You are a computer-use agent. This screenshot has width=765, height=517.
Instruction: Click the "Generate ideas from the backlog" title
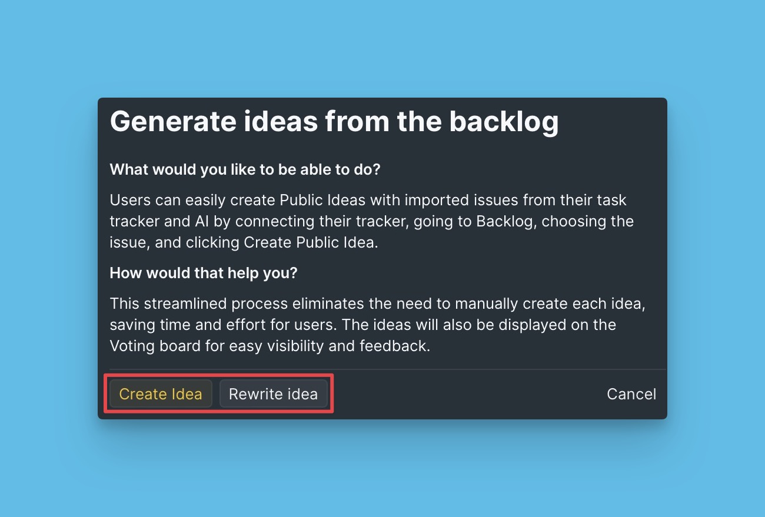pyautogui.click(x=334, y=121)
